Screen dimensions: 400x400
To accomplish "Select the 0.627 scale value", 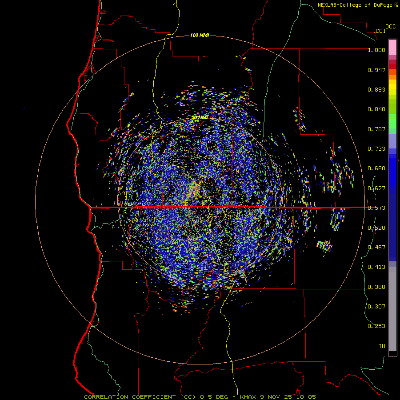I will click(x=376, y=188).
